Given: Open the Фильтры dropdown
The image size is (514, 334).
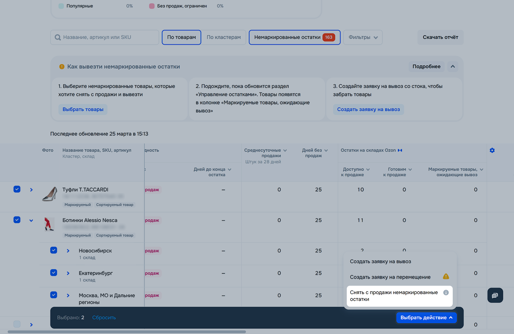Looking at the screenshot, I should tap(363, 38).
